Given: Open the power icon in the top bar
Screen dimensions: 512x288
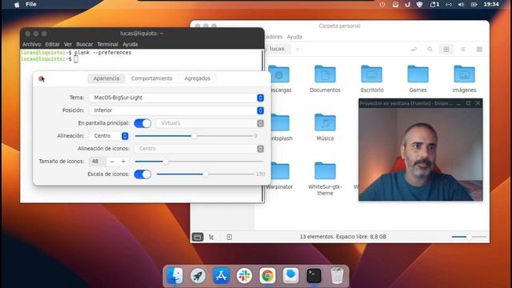Looking at the screenshot, I should point(382,4).
